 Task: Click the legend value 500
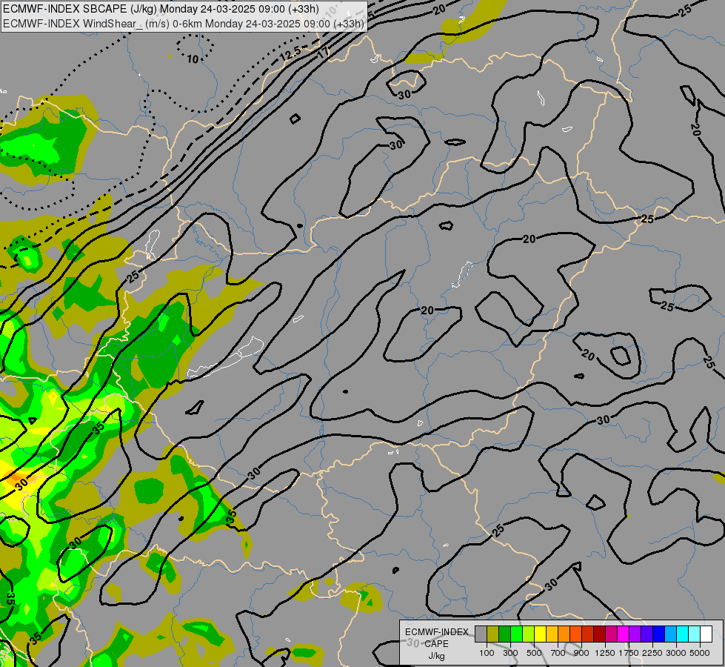534,653
